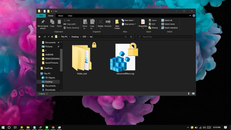Open the Action Center notifications
The image size is (231, 130).
click(x=225, y=127)
